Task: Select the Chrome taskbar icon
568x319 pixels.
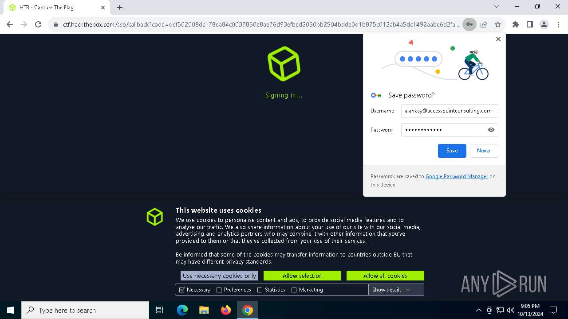Action: [x=248, y=310]
